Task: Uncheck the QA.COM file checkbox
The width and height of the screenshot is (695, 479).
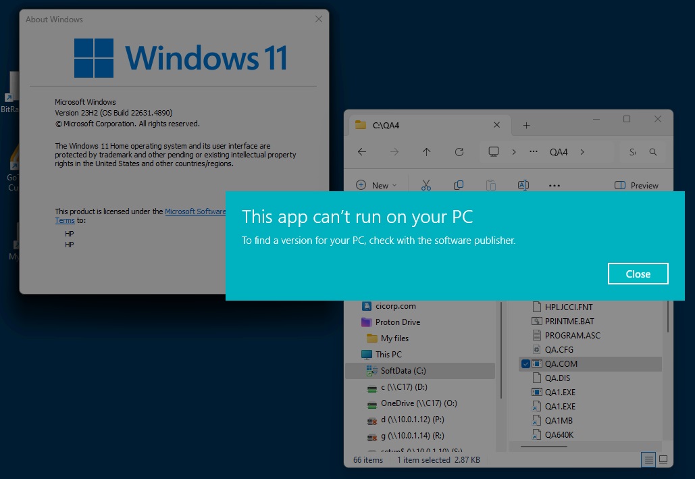Action: [x=525, y=363]
